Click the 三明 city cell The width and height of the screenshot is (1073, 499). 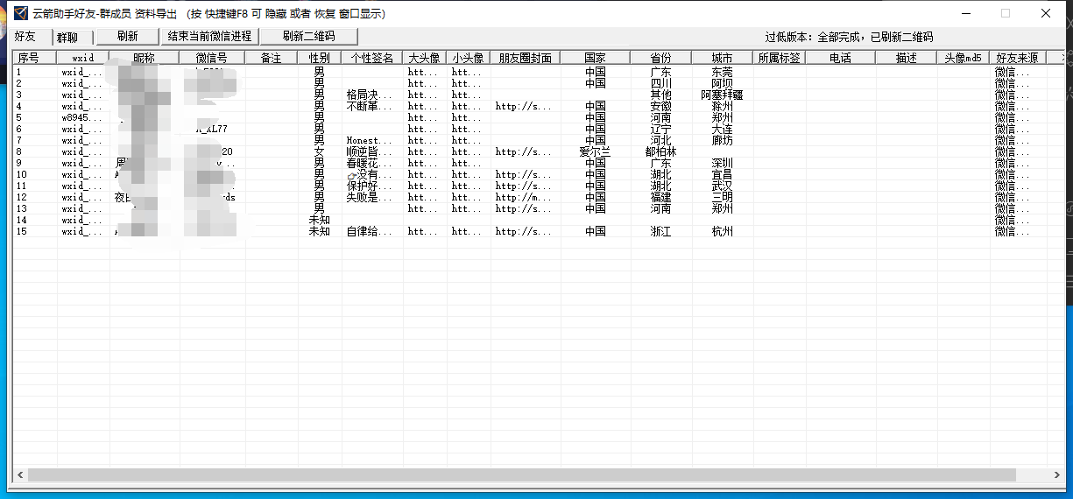tap(722, 197)
